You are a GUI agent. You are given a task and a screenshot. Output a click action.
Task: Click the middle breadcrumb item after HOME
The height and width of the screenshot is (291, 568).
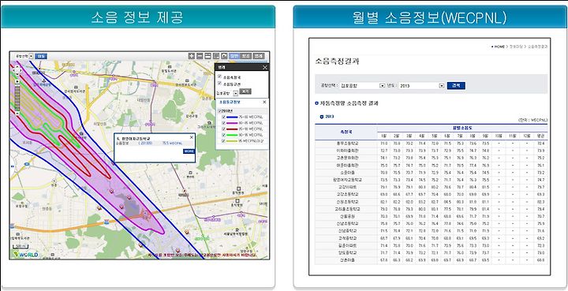[516, 47]
